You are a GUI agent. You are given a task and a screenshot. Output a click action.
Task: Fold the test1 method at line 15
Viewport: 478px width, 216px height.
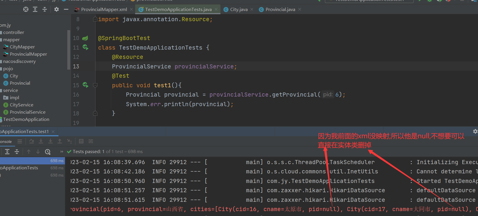(x=95, y=85)
